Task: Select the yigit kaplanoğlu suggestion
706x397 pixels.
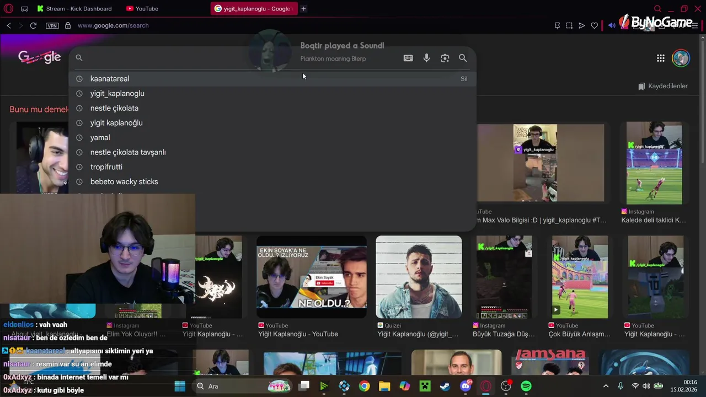Action: 272,123
